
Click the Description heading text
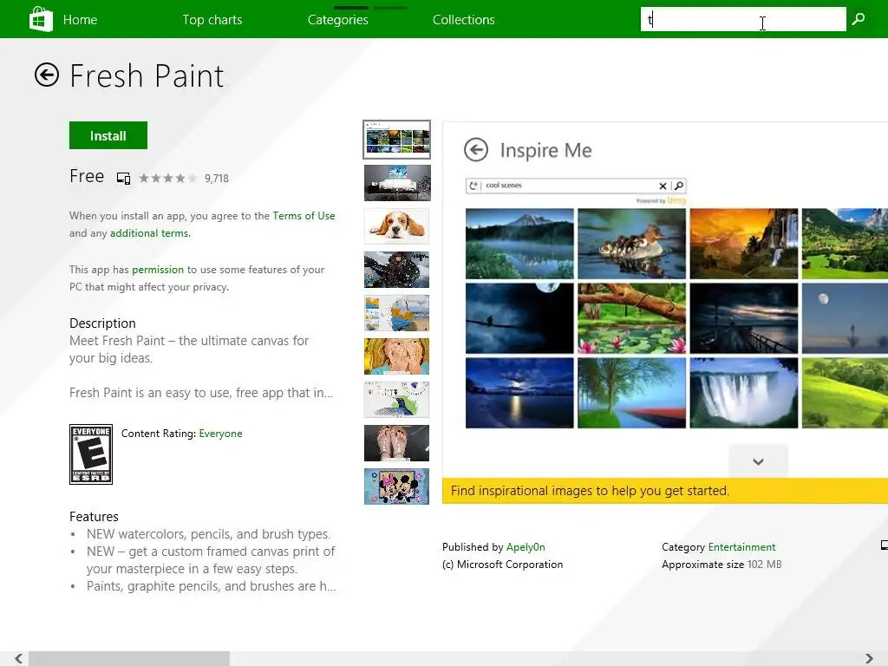click(x=102, y=323)
